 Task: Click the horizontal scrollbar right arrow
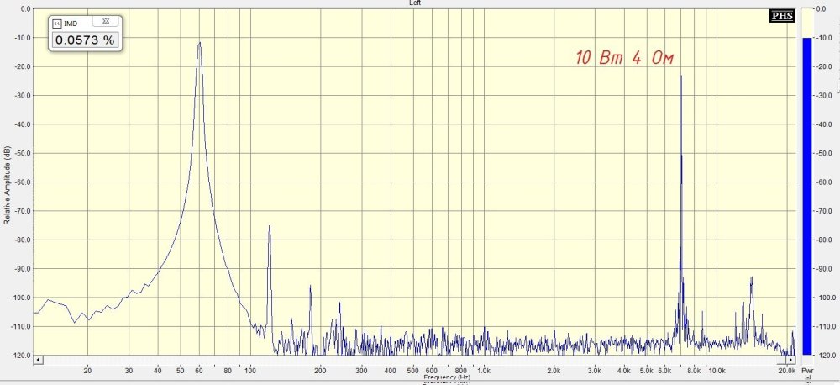(x=791, y=359)
